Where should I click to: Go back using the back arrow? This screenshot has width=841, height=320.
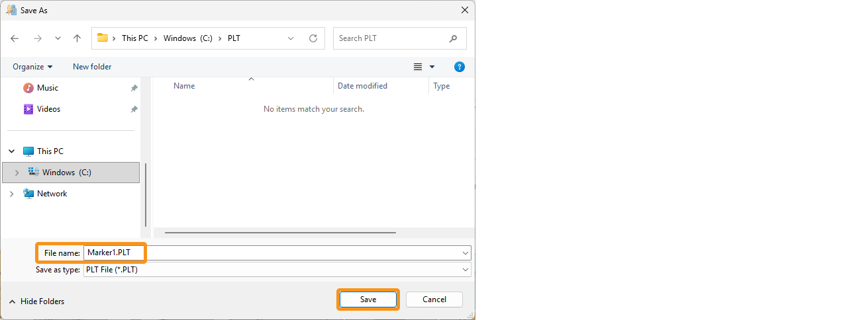point(15,38)
